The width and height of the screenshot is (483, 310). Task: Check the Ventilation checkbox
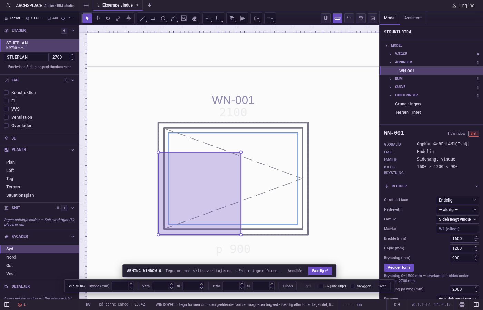(6, 117)
